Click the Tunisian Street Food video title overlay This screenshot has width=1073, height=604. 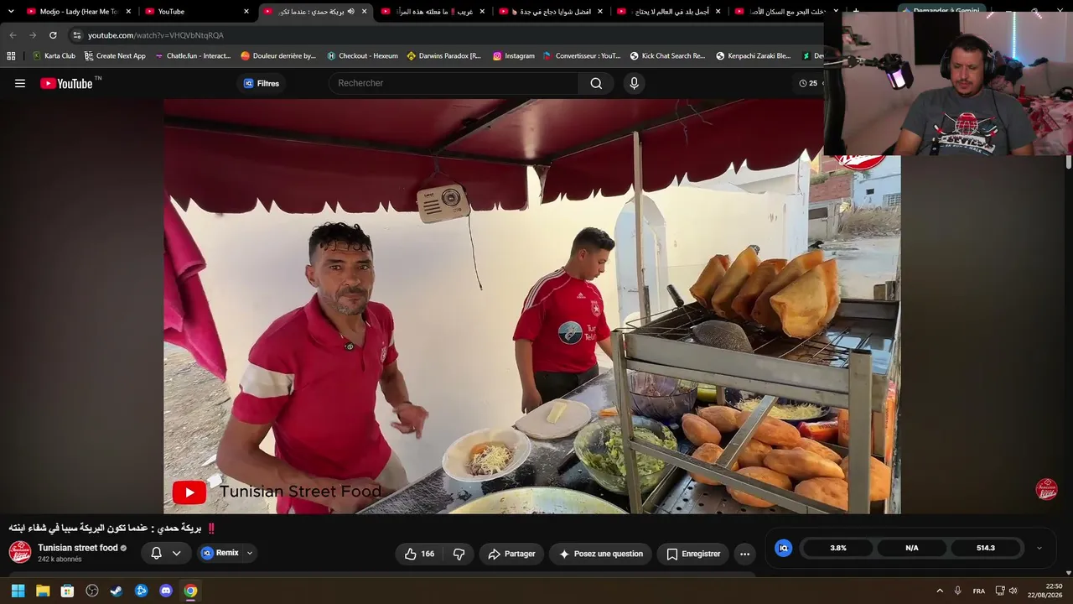click(300, 492)
